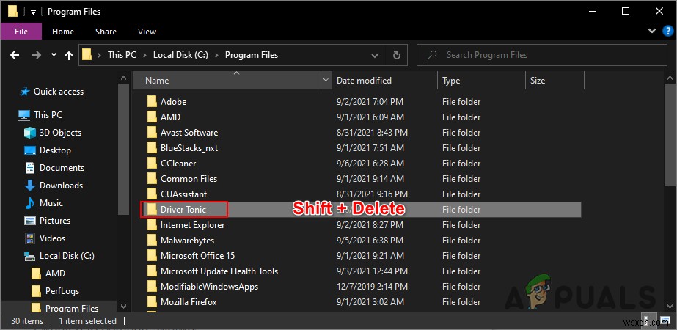This screenshot has width=677, height=330.
Task: Click the Avast Software folder icon
Action: pos(152,133)
